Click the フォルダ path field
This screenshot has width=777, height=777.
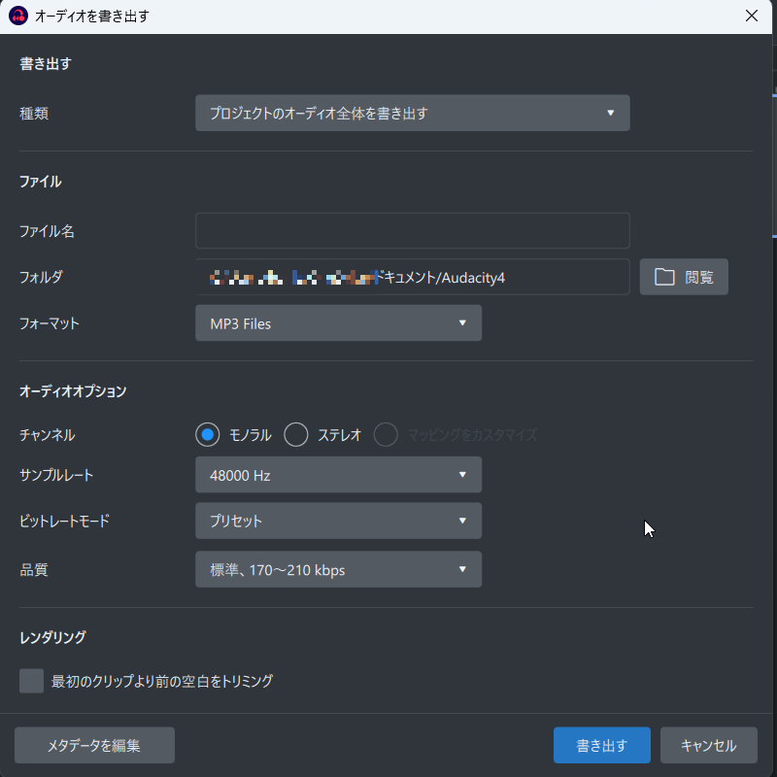pos(412,277)
